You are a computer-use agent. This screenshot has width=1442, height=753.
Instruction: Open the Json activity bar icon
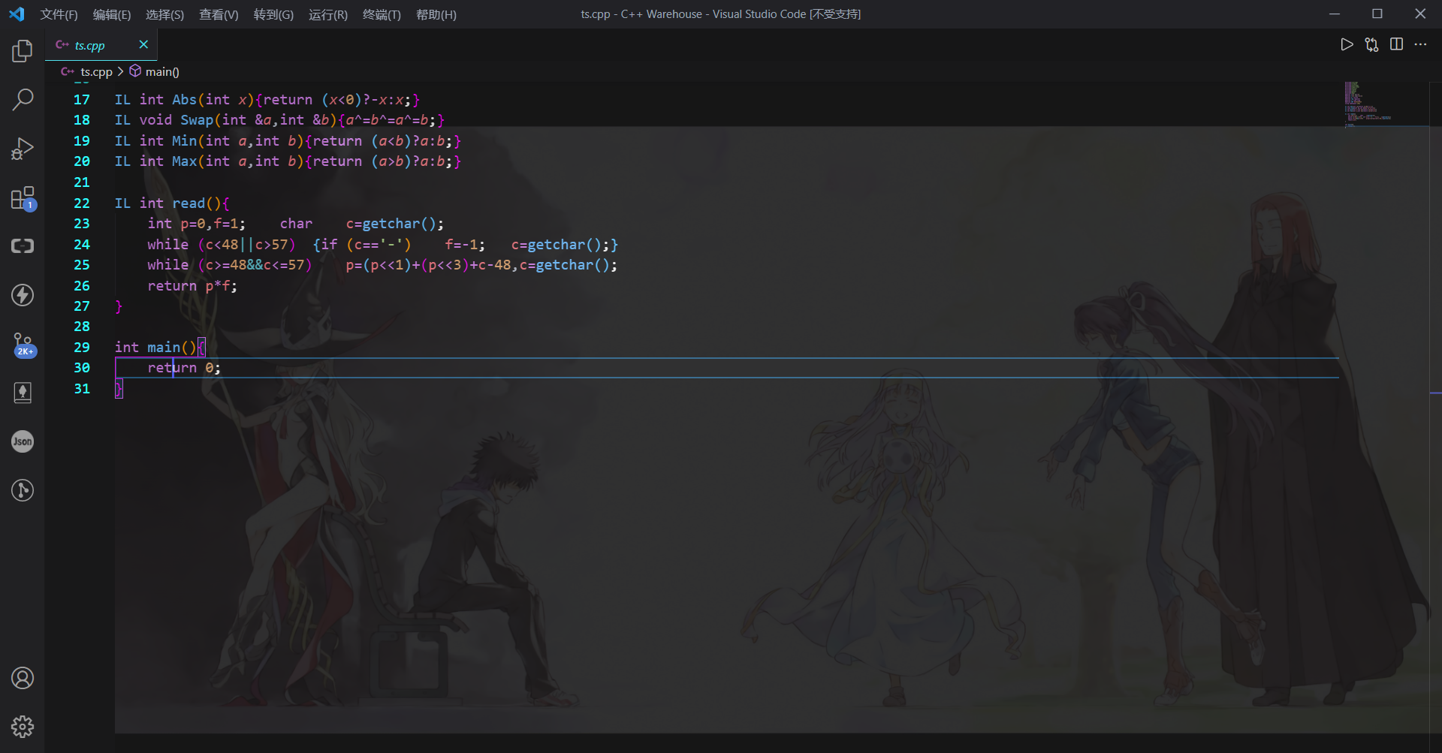click(23, 441)
